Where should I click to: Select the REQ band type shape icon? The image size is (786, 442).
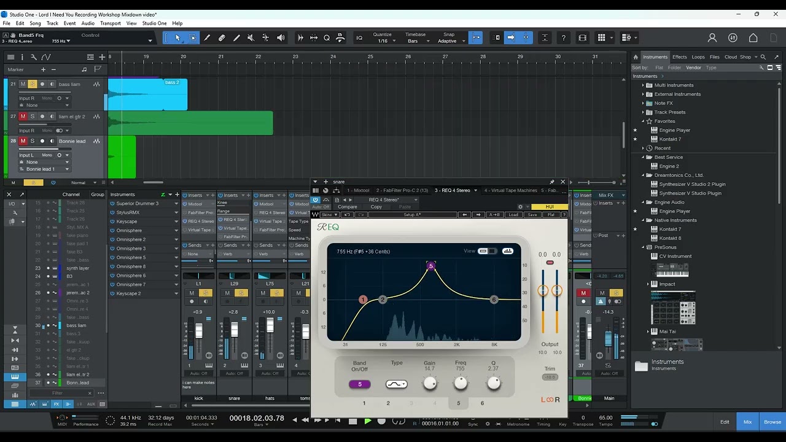(397, 384)
